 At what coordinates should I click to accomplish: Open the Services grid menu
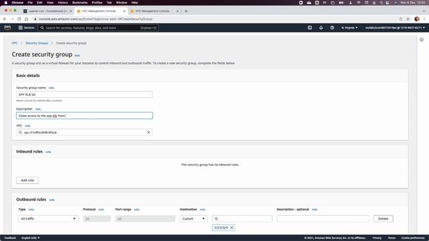[26, 27]
